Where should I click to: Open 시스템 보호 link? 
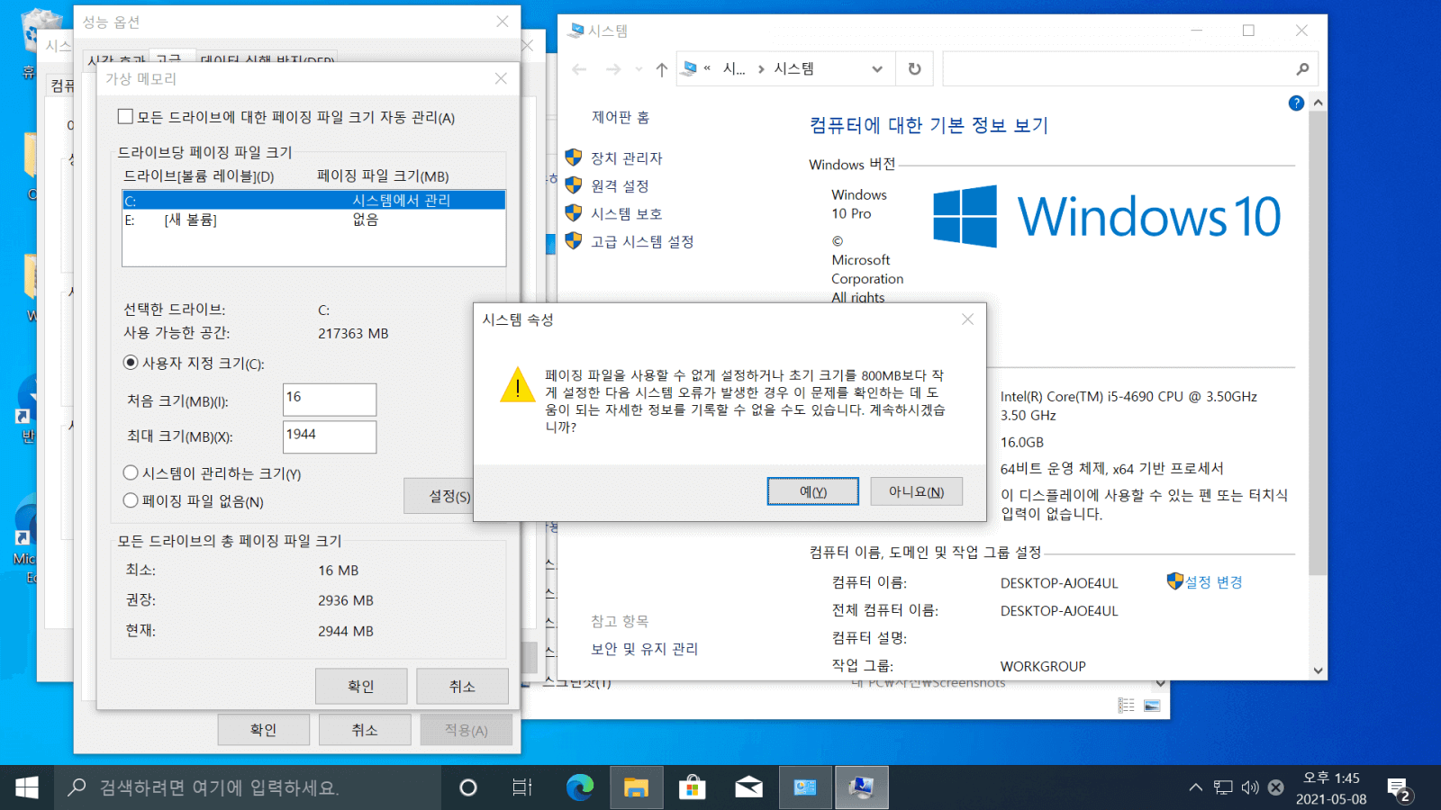click(x=627, y=214)
